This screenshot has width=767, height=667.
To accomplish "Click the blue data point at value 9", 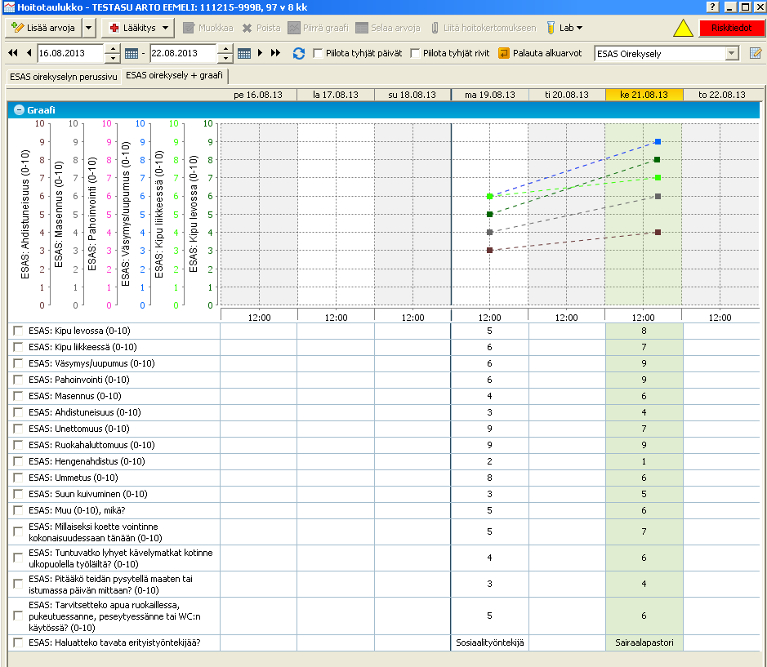I will 658,142.
